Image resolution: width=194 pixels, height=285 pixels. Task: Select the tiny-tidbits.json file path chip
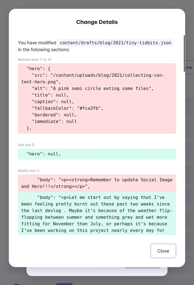[115, 43]
